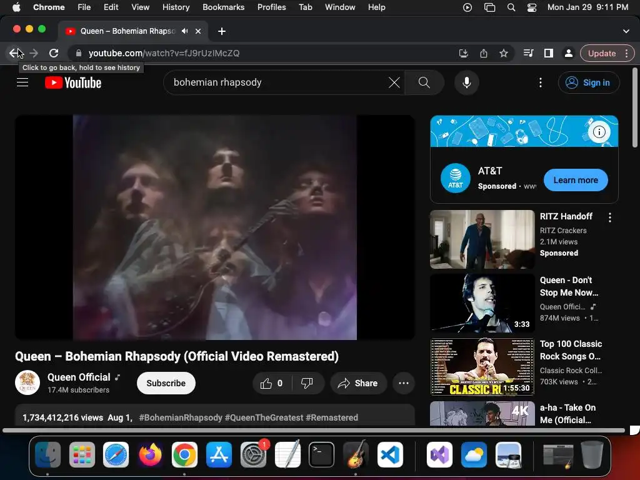This screenshot has width=640, height=480.
Task: Open macOS Control Center in menu bar
Action: click(x=531, y=7)
